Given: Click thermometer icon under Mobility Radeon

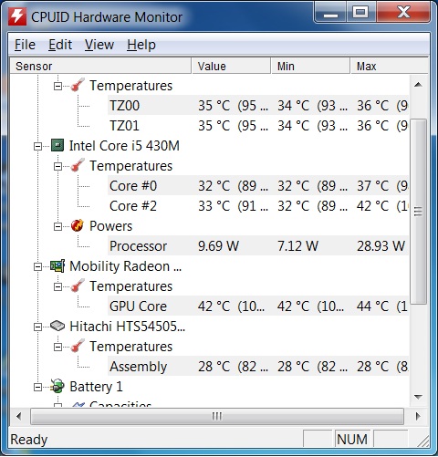Looking at the screenshot, I should coord(78,286).
